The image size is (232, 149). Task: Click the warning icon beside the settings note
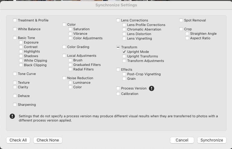[x=12, y=116]
